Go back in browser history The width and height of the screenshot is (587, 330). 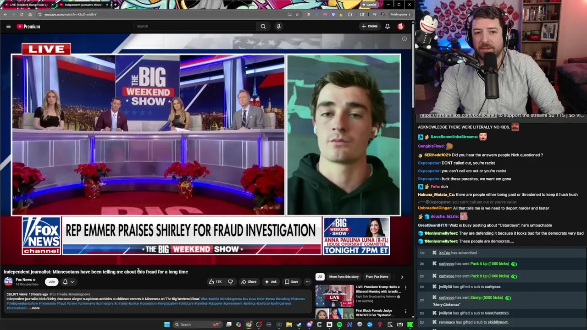5,14
